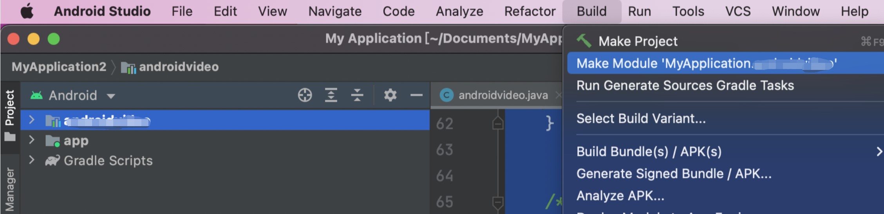The width and height of the screenshot is (884, 214).
Task: Hide the Project panel with minus icon
Action: click(416, 95)
